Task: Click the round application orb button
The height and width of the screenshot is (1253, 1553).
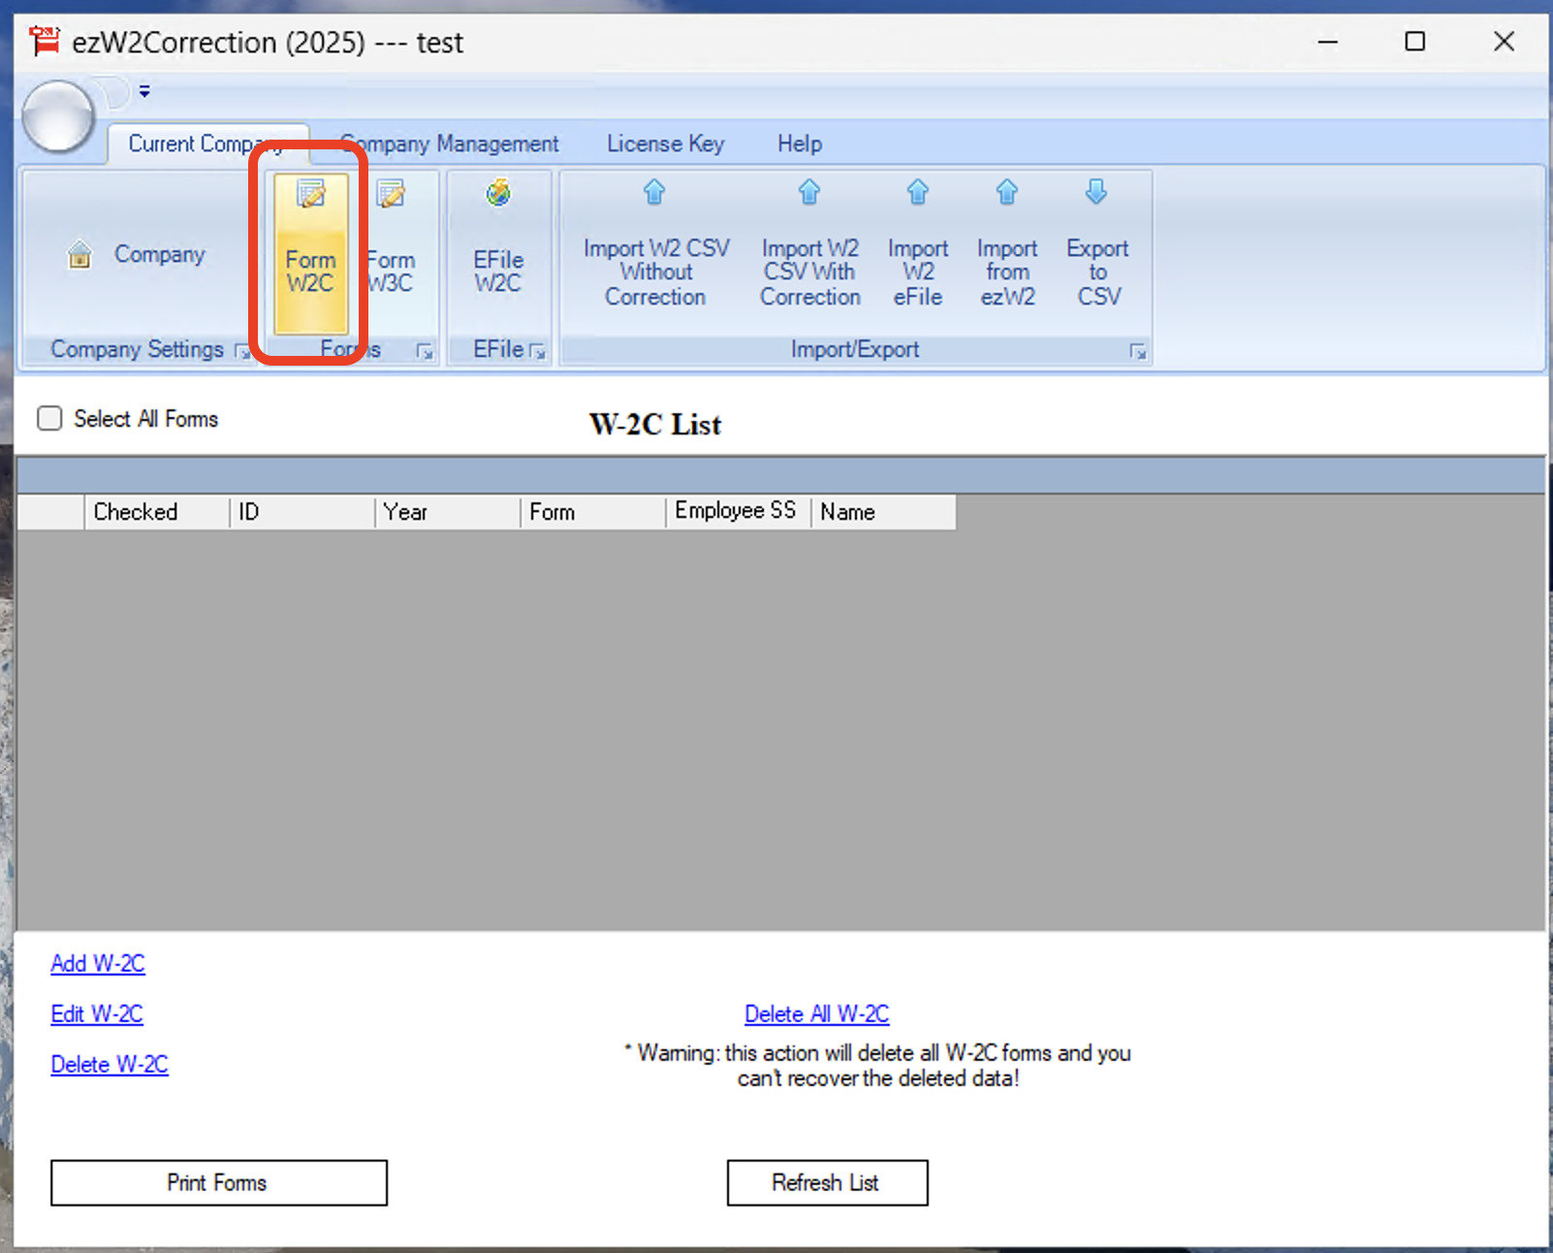Action: coord(58,116)
